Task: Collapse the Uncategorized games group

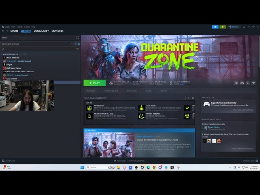Action: 2,54
